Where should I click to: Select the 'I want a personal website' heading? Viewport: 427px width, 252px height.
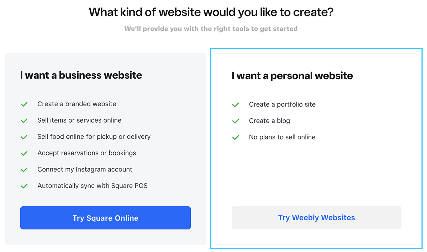pyautogui.click(x=292, y=76)
